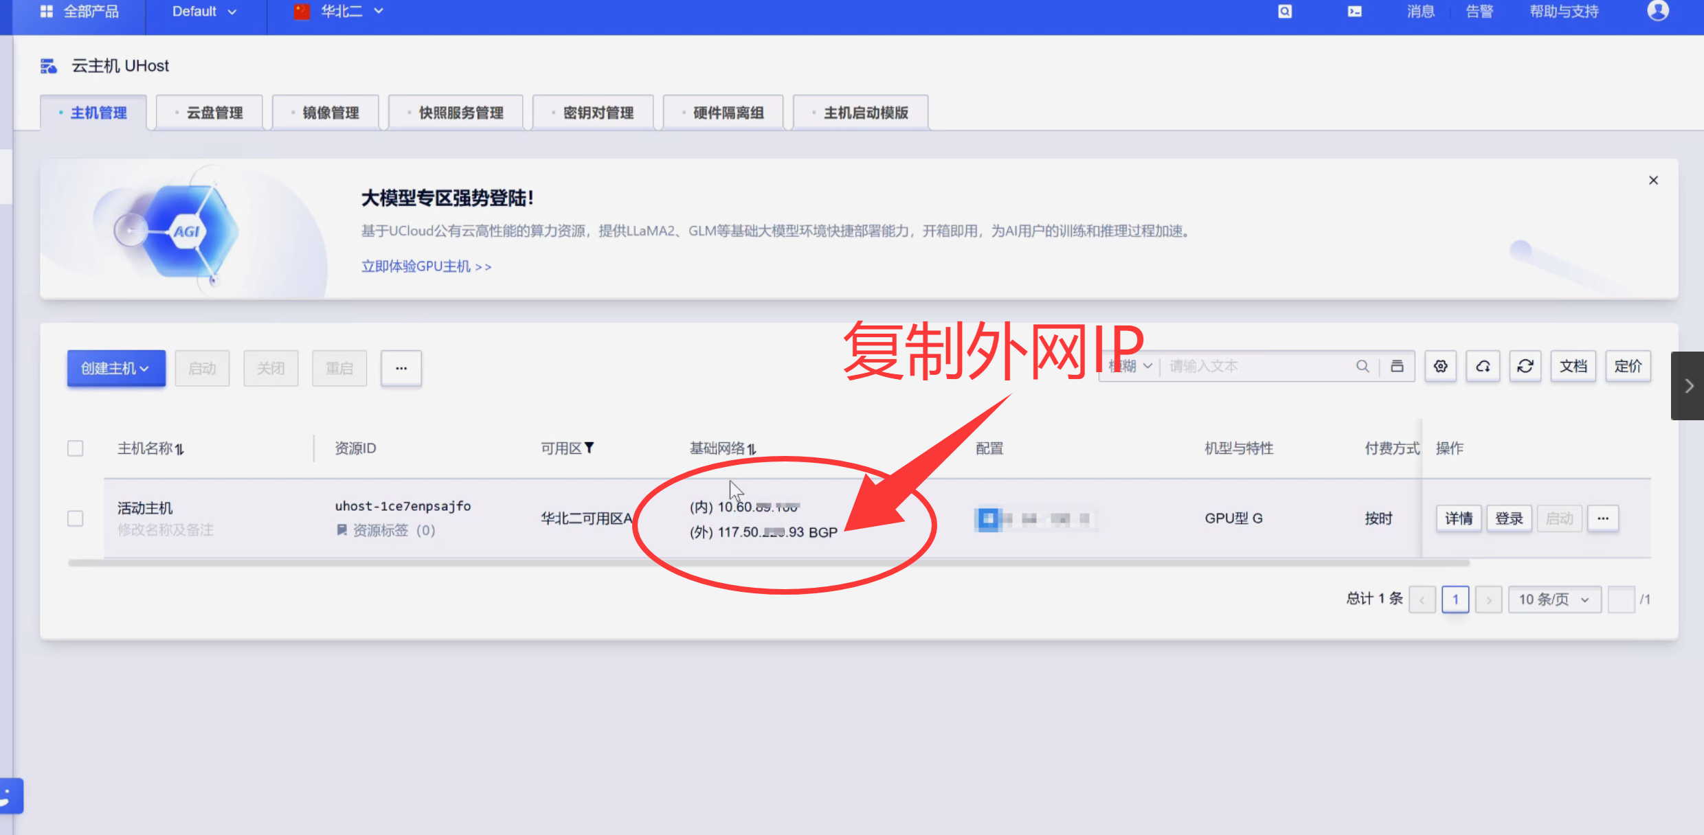The height and width of the screenshot is (835, 1704).
Task: Select page 1 in pagination
Action: tap(1455, 599)
